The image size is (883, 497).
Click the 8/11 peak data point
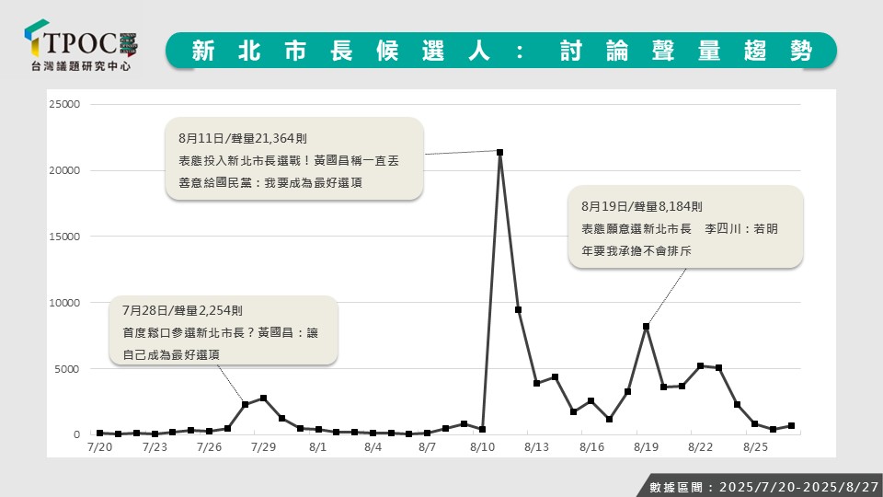[499, 152]
